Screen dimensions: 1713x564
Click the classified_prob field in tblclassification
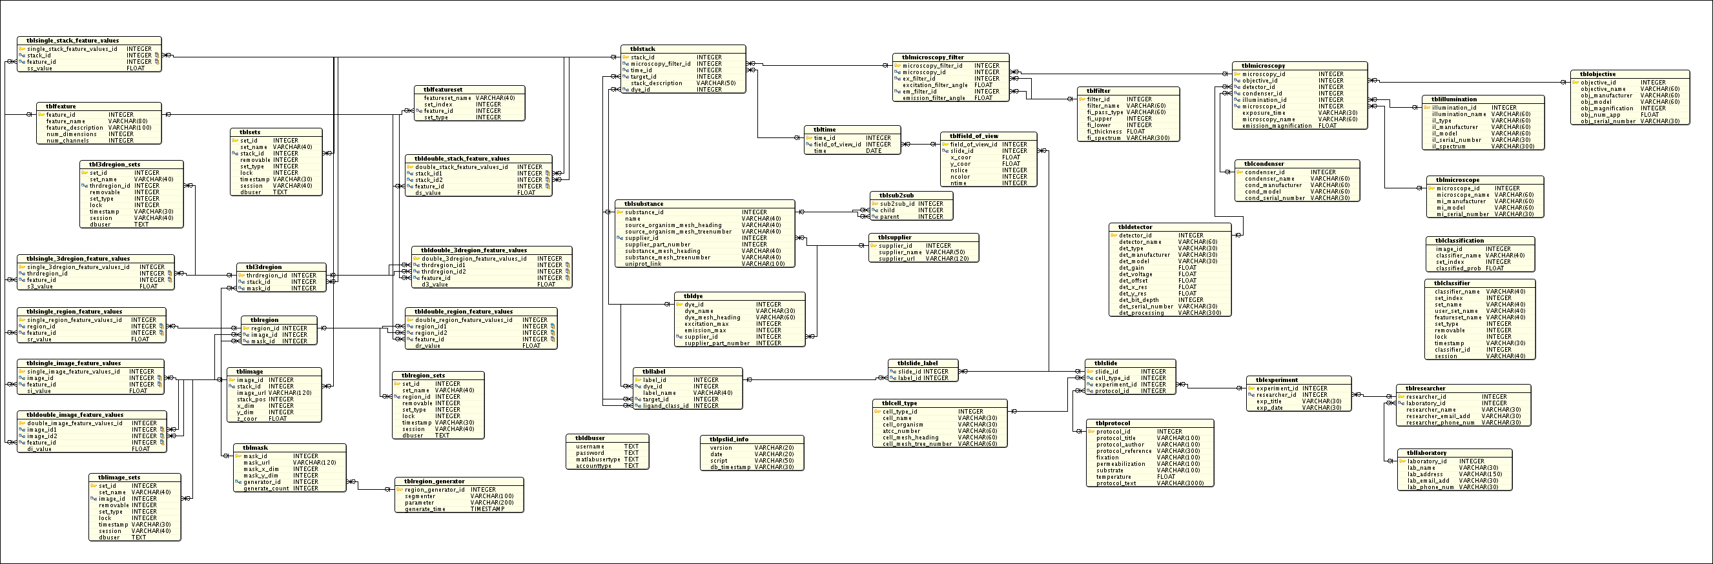point(1481,268)
